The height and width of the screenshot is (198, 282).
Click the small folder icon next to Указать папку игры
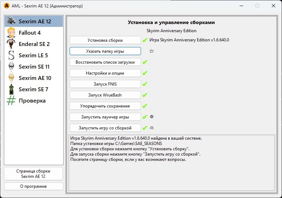152,51
